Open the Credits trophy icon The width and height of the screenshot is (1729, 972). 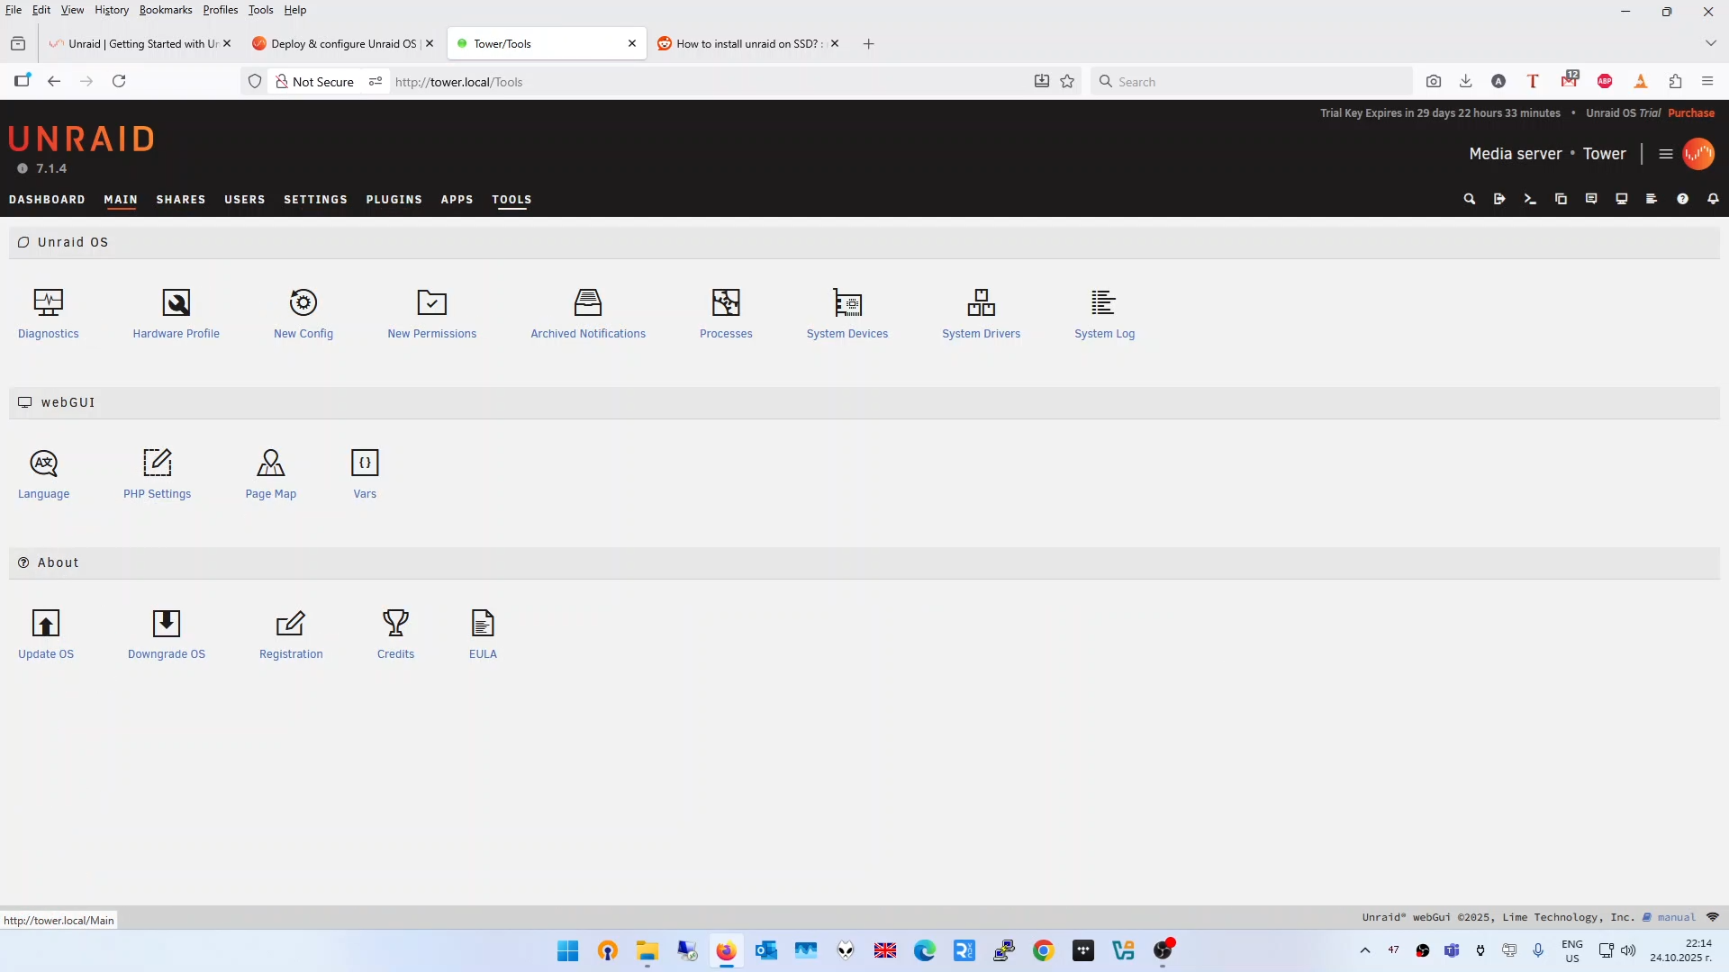point(395,624)
